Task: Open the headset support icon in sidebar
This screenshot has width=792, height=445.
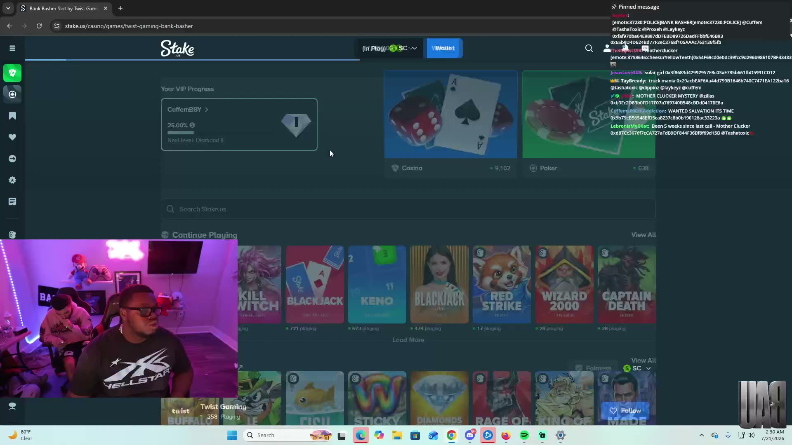Action: point(12,406)
